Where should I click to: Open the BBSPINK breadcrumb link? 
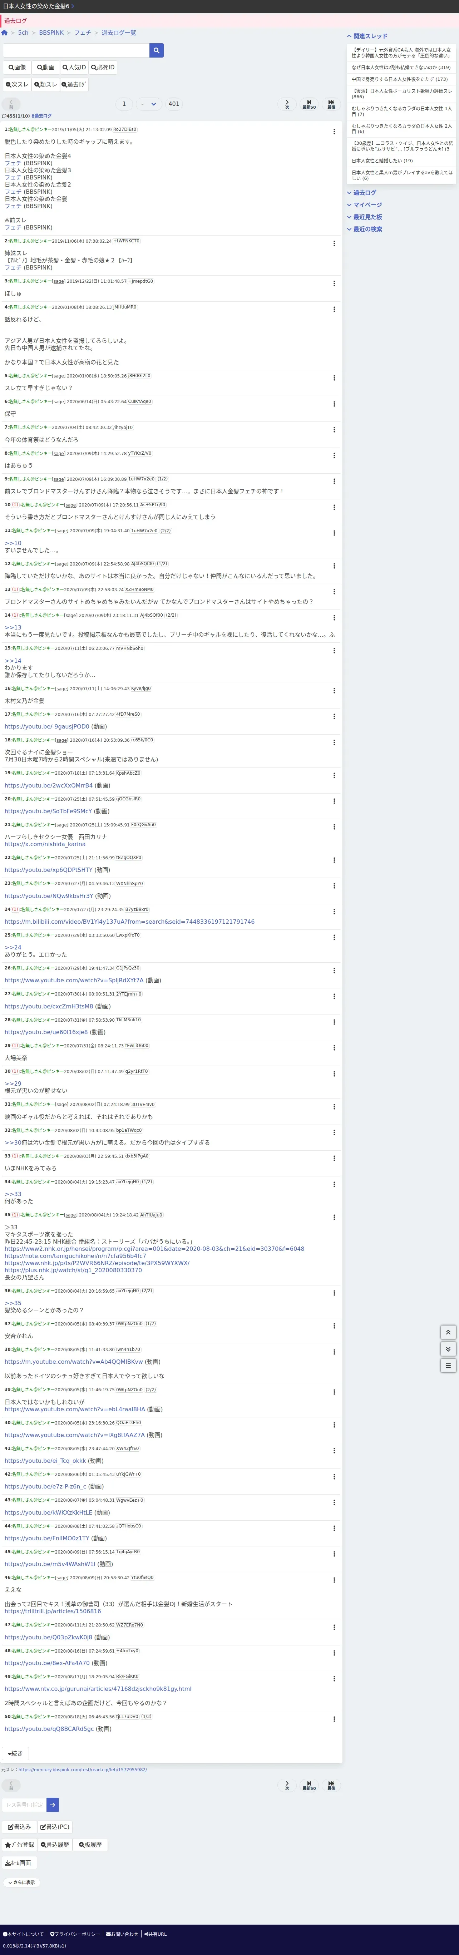pyautogui.click(x=51, y=33)
